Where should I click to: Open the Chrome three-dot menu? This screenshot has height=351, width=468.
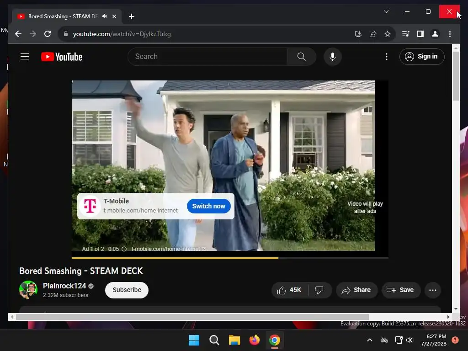point(450,34)
